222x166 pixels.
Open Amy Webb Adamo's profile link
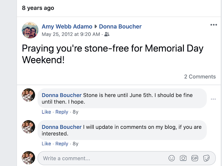point(67,26)
